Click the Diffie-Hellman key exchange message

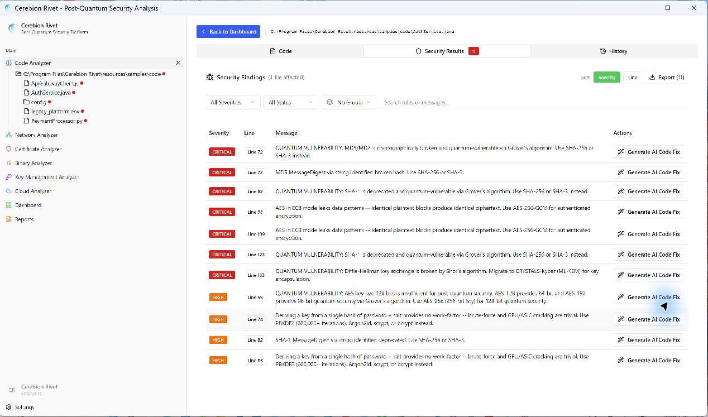tap(437, 275)
